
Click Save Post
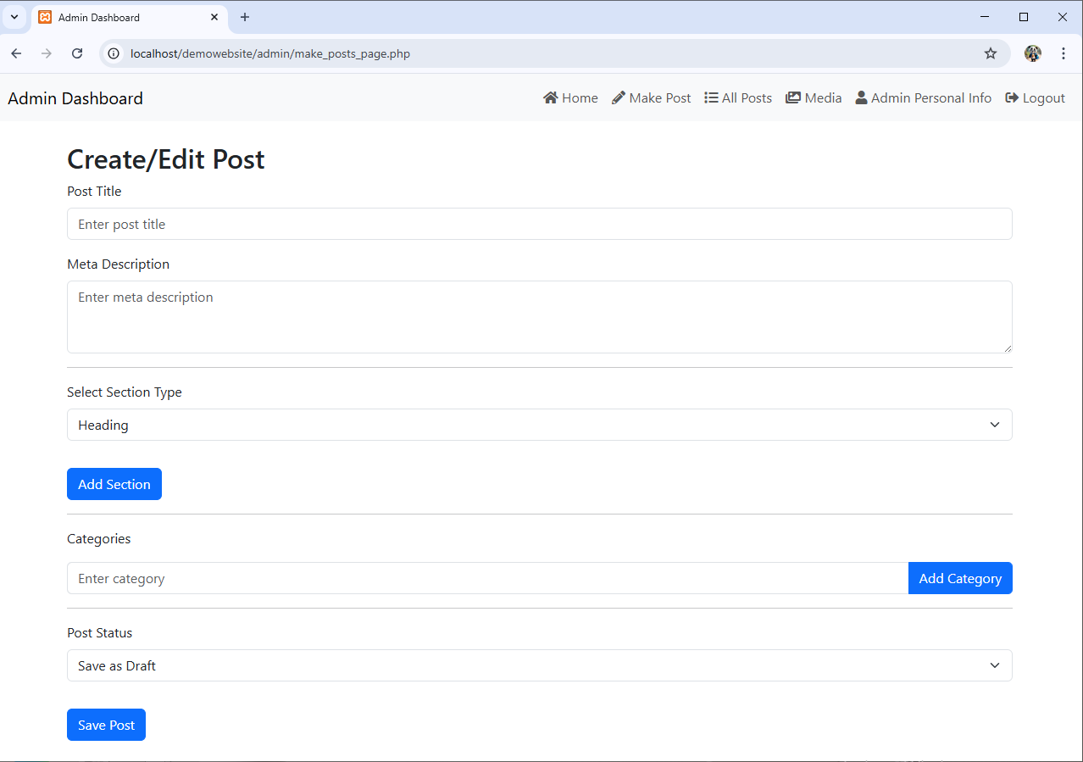[x=106, y=725]
